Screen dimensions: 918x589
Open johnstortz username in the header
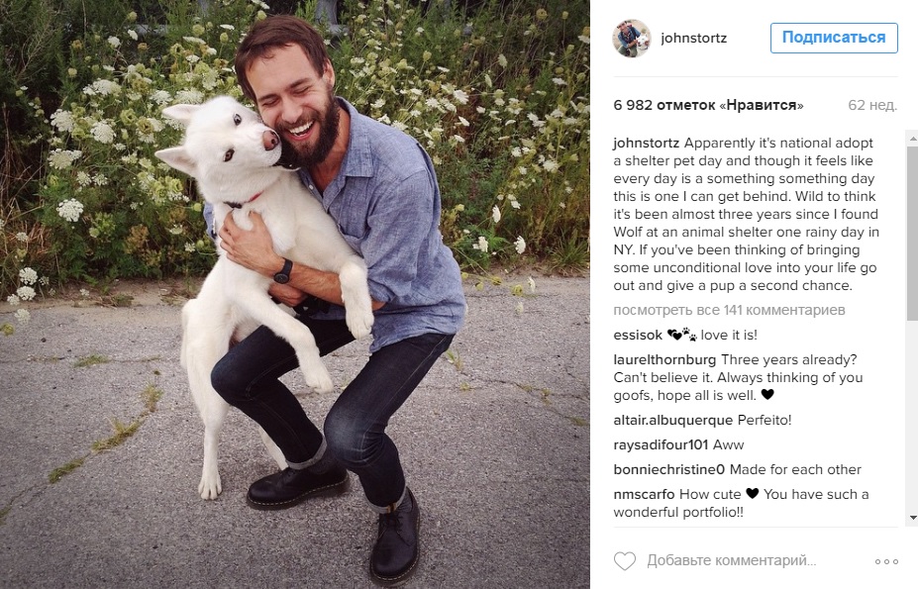point(694,38)
